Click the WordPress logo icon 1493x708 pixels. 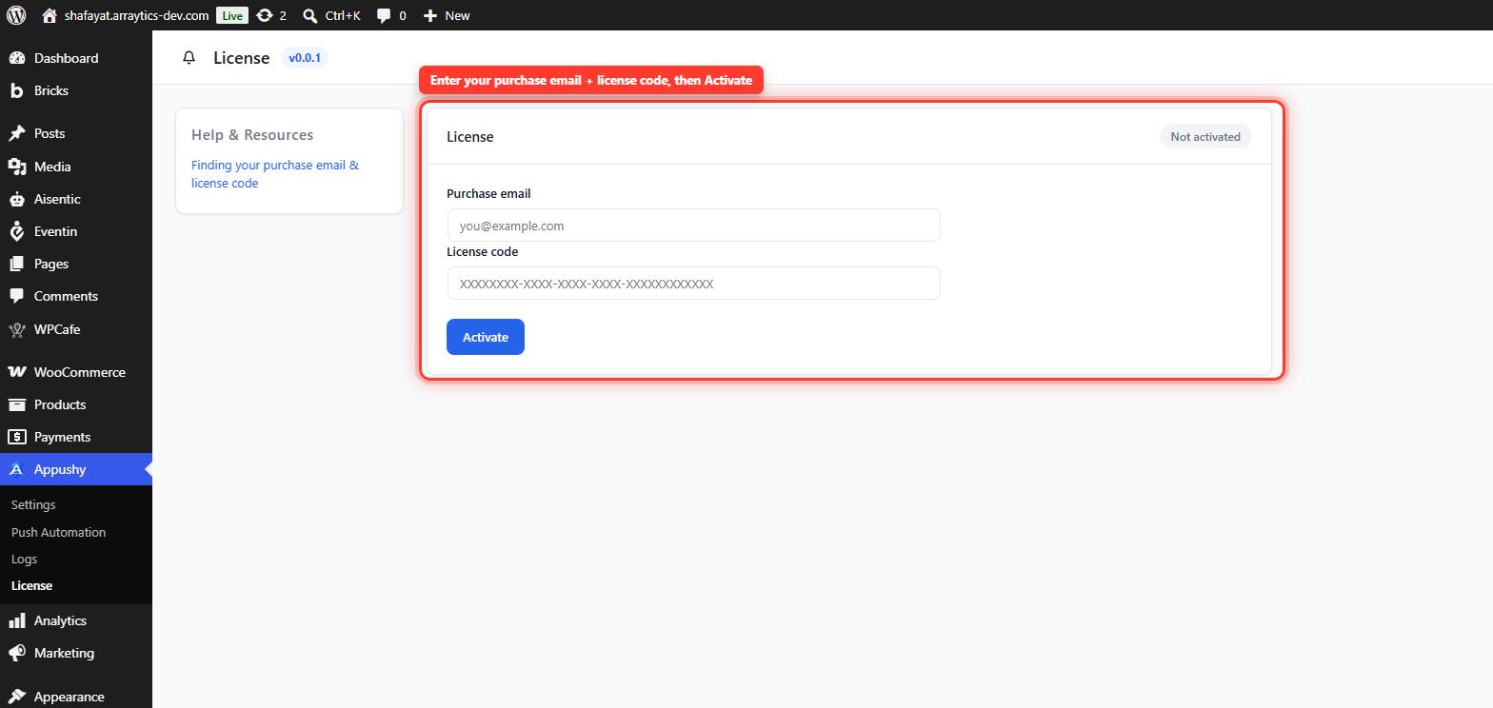point(16,15)
